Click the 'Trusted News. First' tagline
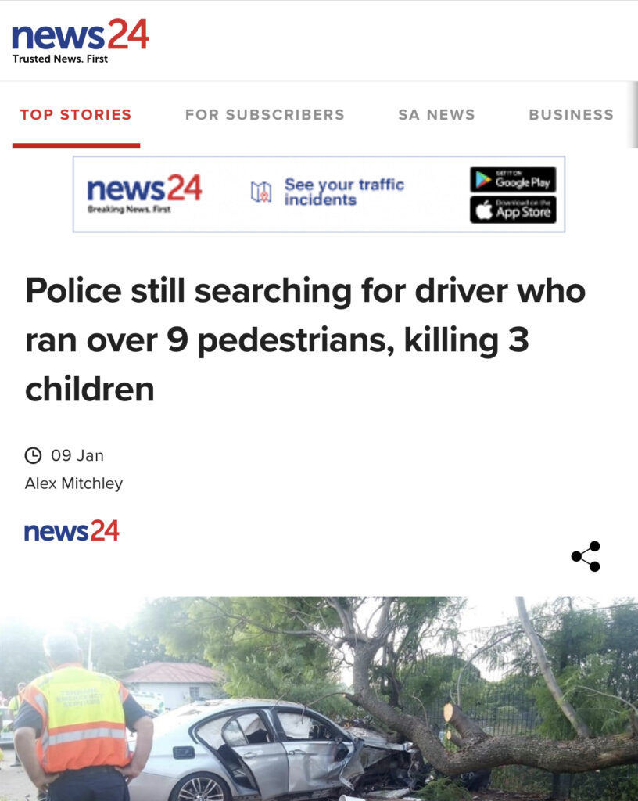Screen dimensions: 638x801 [59, 59]
